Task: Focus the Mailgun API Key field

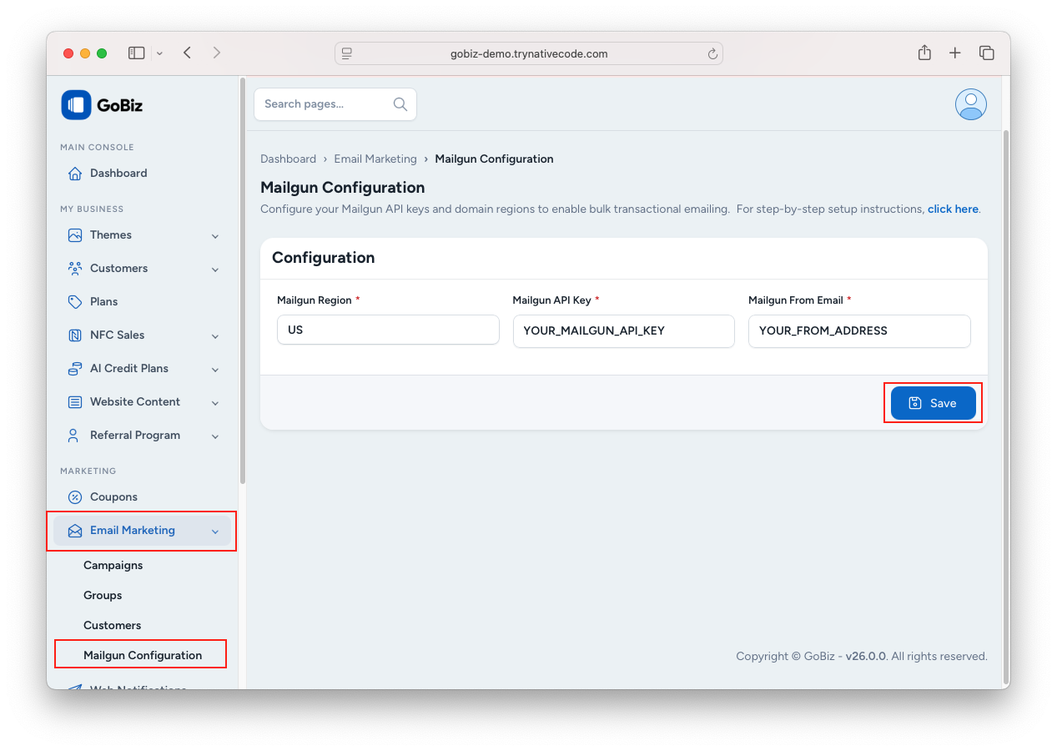Action: tap(623, 330)
